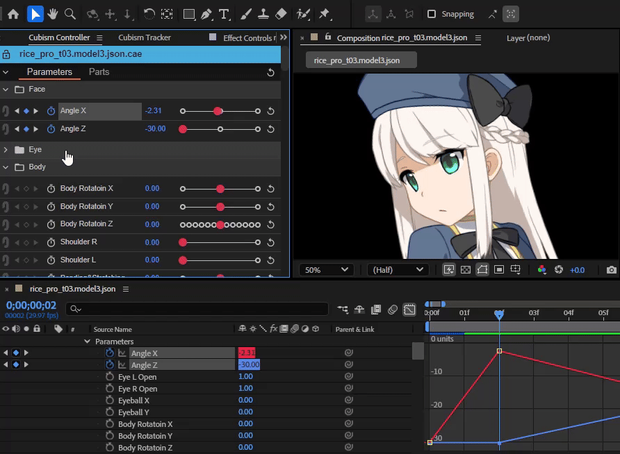Enable the Snapping checkbox
The width and height of the screenshot is (620, 454).
(x=432, y=14)
